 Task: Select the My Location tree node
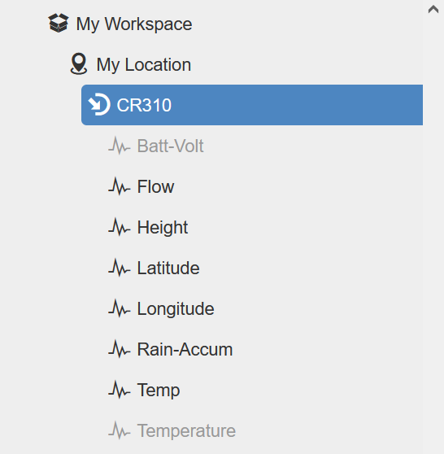[144, 64]
